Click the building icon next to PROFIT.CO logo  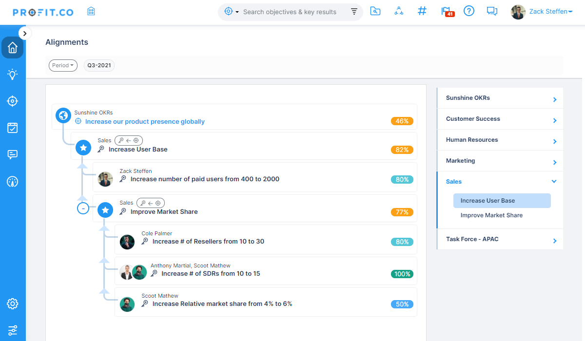[91, 10]
